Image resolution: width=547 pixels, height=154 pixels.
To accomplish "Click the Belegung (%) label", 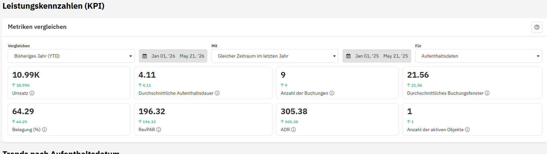I will tap(26, 130).
